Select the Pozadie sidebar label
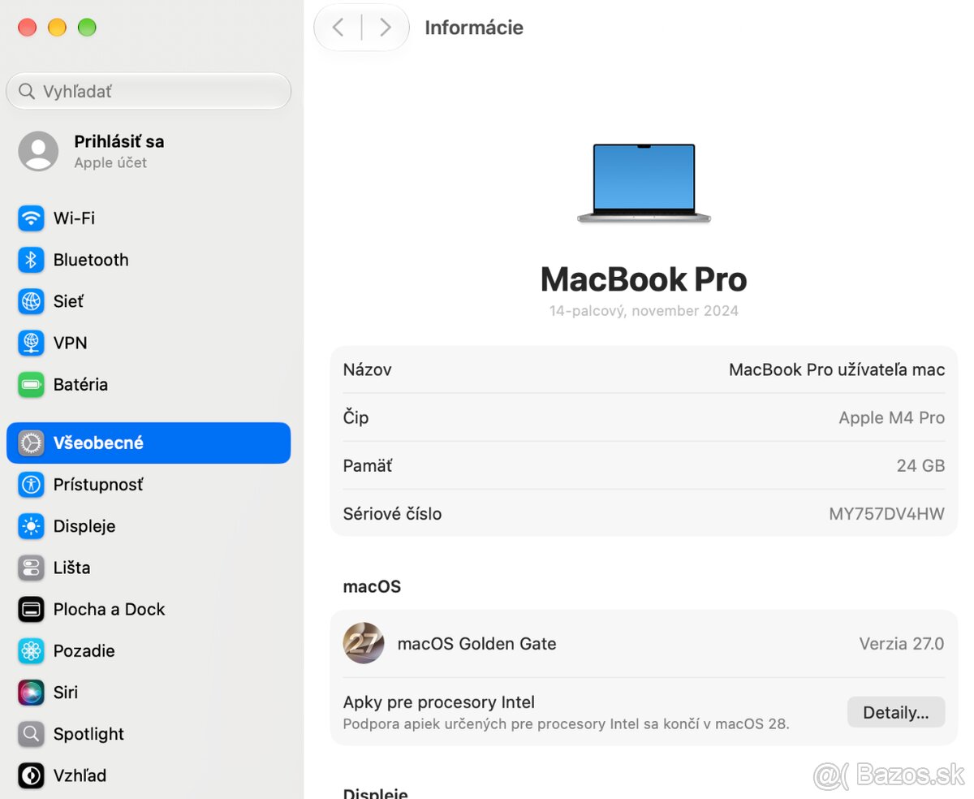 pyautogui.click(x=84, y=650)
